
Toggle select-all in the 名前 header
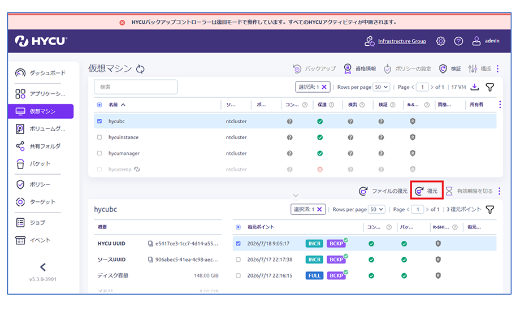click(x=99, y=105)
